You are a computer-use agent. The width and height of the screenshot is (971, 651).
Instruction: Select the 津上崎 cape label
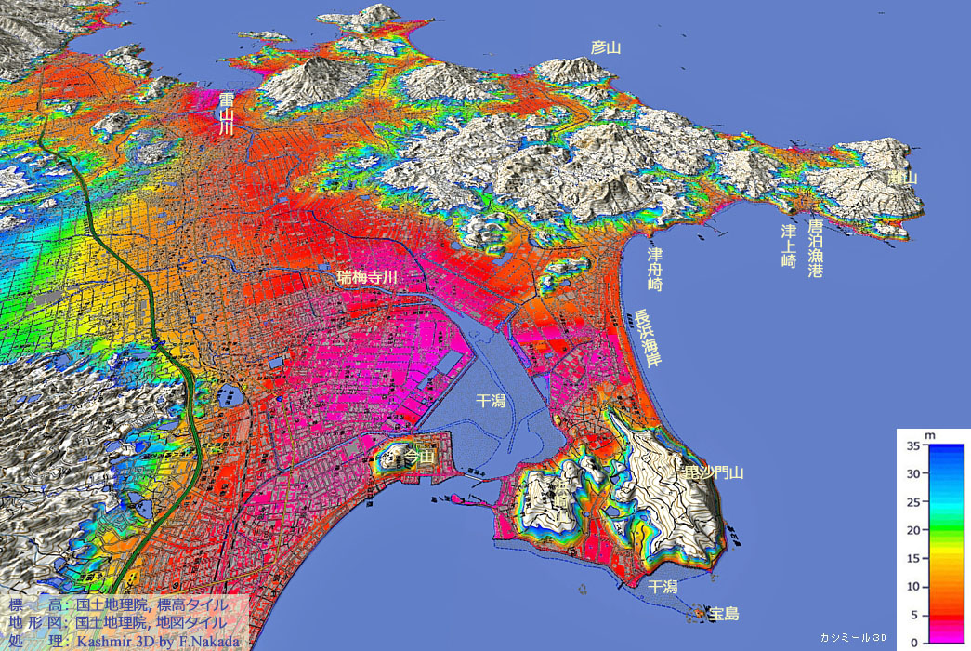789,246
